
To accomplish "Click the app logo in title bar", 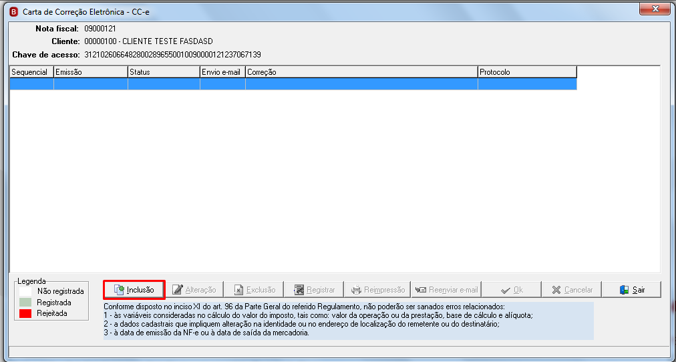I will pos(14,11).
